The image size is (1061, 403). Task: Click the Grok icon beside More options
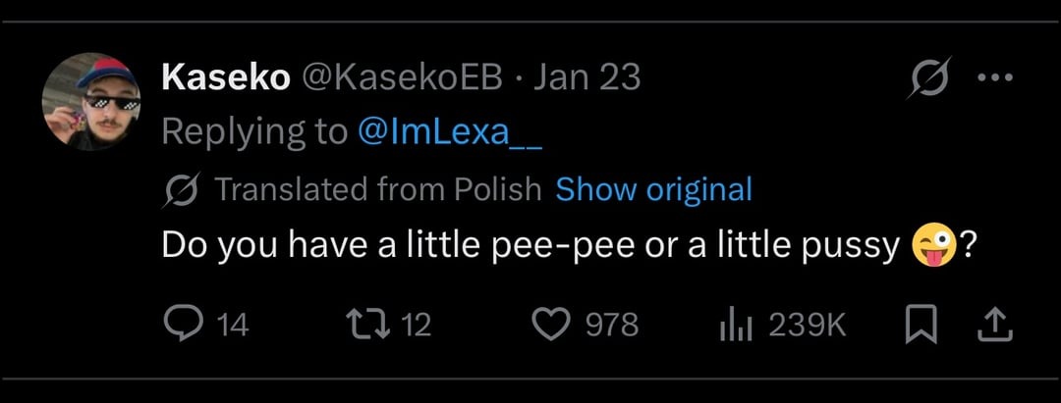pos(926,79)
